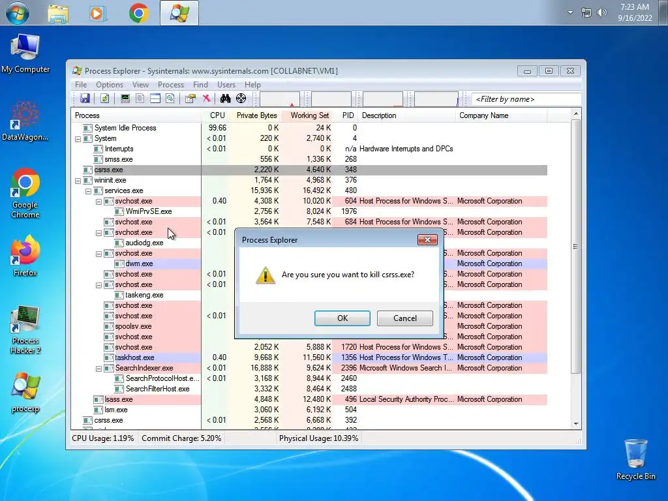The image size is (668, 501).
Task: Click the Commit Charge status bar entry
Action: point(181,438)
